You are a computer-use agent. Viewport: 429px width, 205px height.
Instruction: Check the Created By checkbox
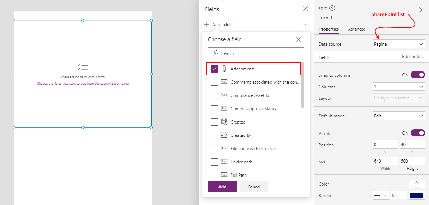point(214,135)
